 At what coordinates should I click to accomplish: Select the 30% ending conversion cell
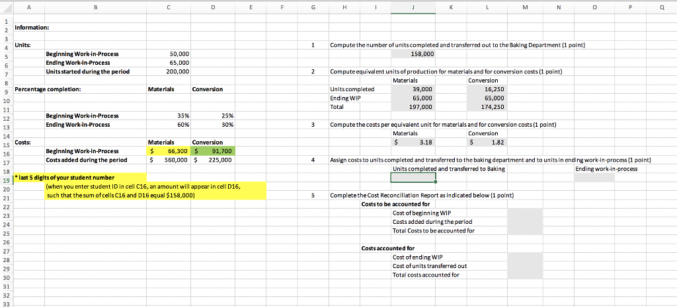point(212,125)
